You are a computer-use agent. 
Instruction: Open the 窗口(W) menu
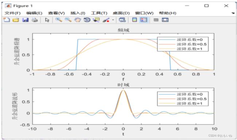click(144, 13)
